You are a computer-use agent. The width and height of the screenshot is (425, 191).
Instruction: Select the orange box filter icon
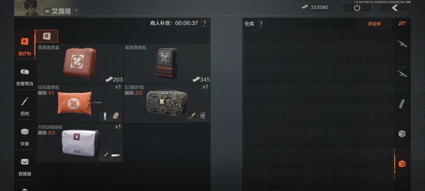click(402, 164)
